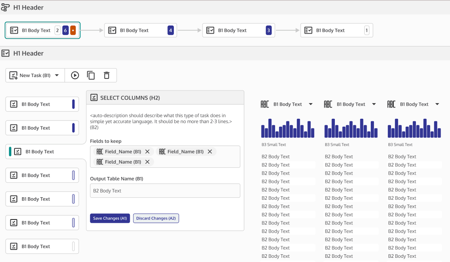Click the Discard Changes (A2) button
The height and width of the screenshot is (262, 450).
[x=156, y=218]
